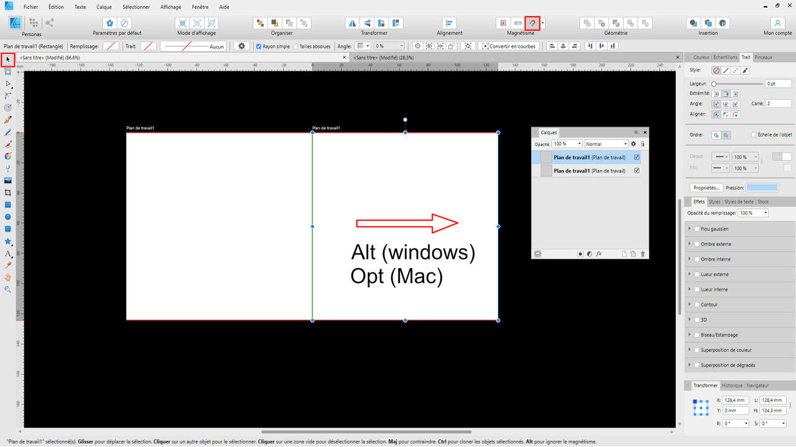
Task: Choose the Fill (gradient) tool
Action: click(x=8, y=156)
